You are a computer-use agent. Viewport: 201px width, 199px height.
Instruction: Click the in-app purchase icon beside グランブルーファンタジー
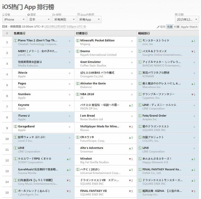click(140, 94)
